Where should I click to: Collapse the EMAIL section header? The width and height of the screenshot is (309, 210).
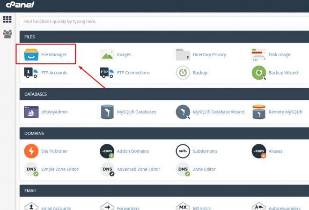pos(164,191)
